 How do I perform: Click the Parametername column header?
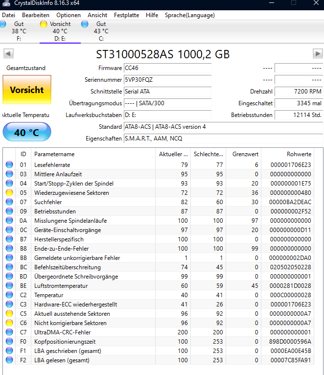pyautogui.click(x=93, y=154)
